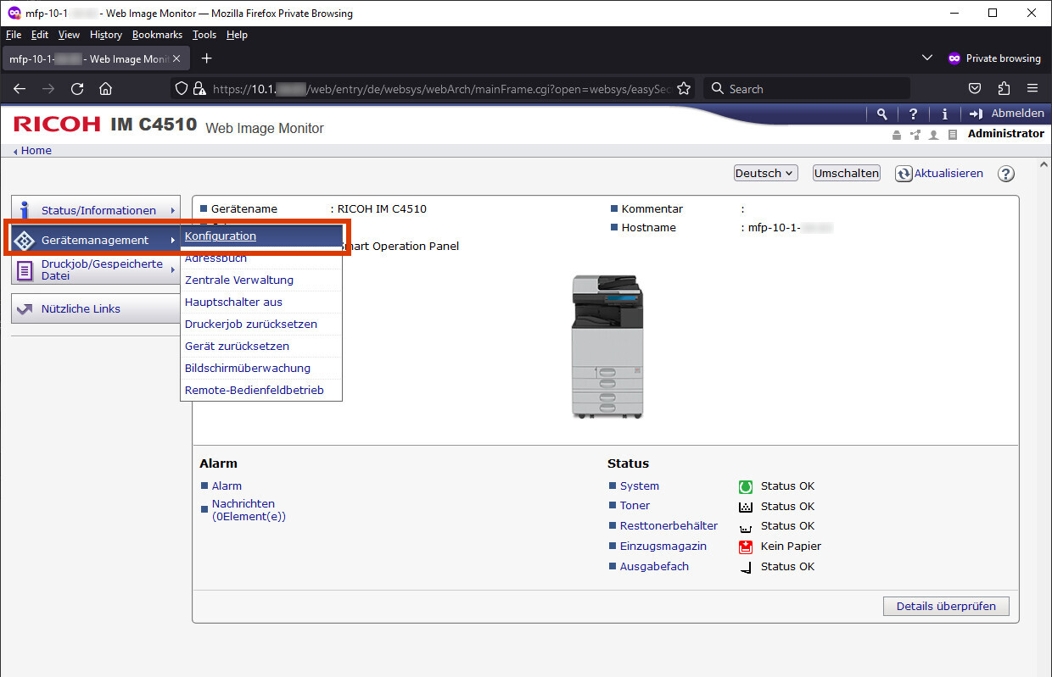The image size is (1052, 677).
Task: Bookmark page with star icon
Action: coord(684,88)
